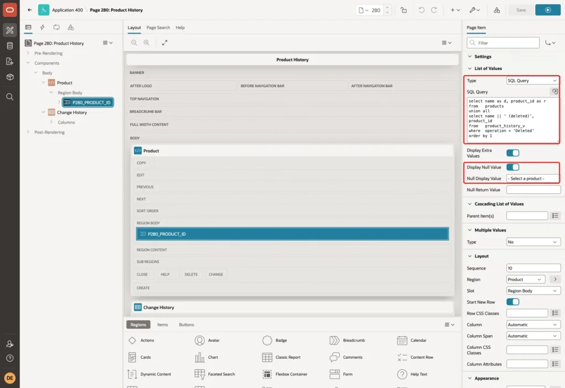This screenshot has width=565, height=388.
Task: Open Multiple Values Type dropdown
Action: pyautogui.click(x=534, y=242)
